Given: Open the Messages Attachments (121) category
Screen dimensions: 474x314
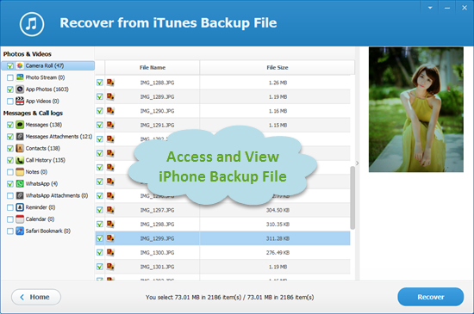Looking at the screenshot, I should pos(59,136).
